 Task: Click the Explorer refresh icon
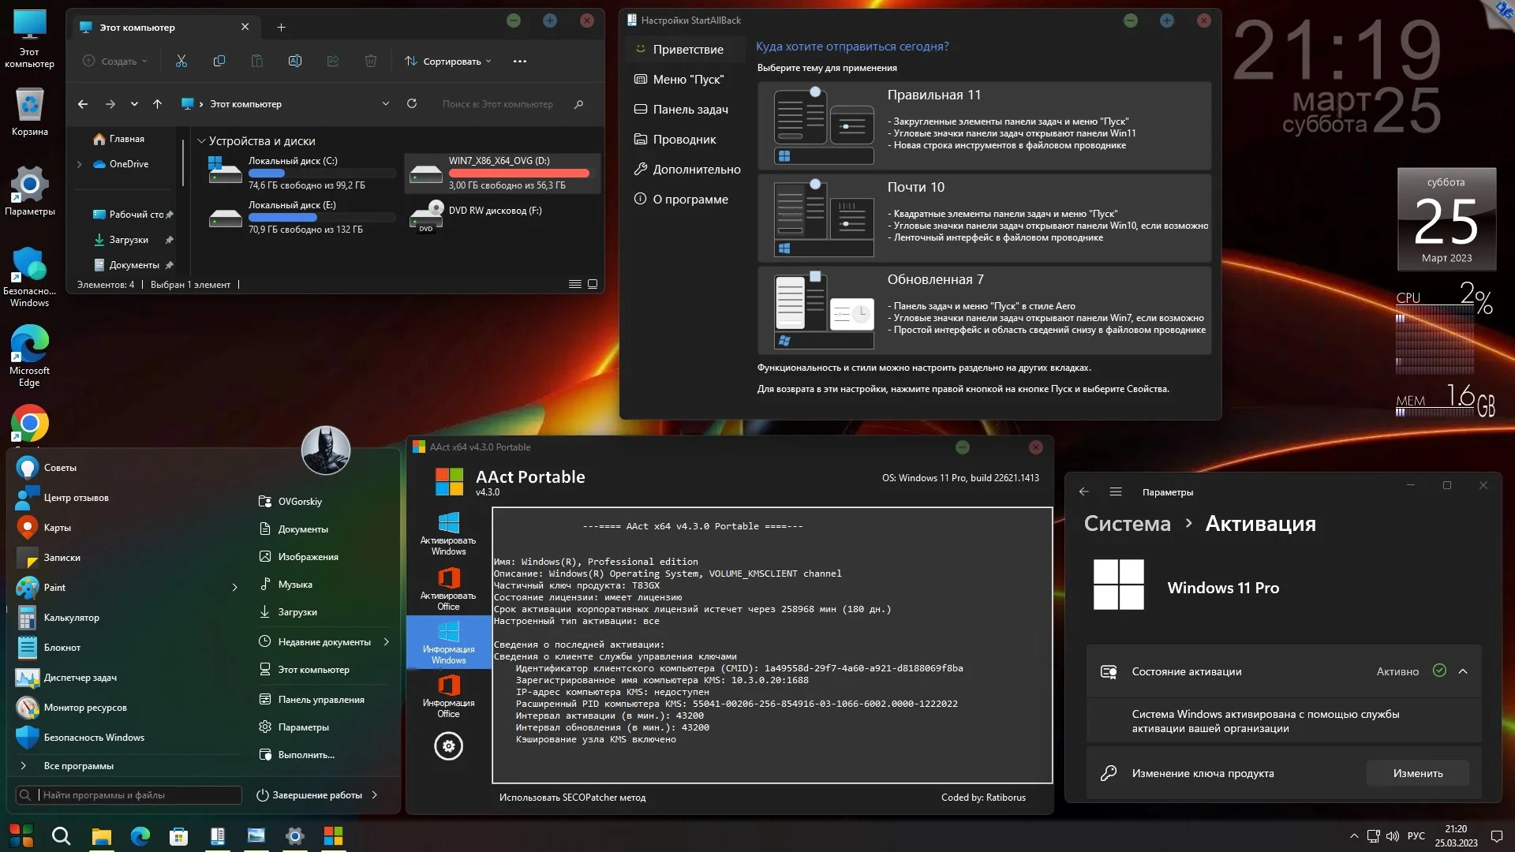pyautogui.click(x=412, y=103)
